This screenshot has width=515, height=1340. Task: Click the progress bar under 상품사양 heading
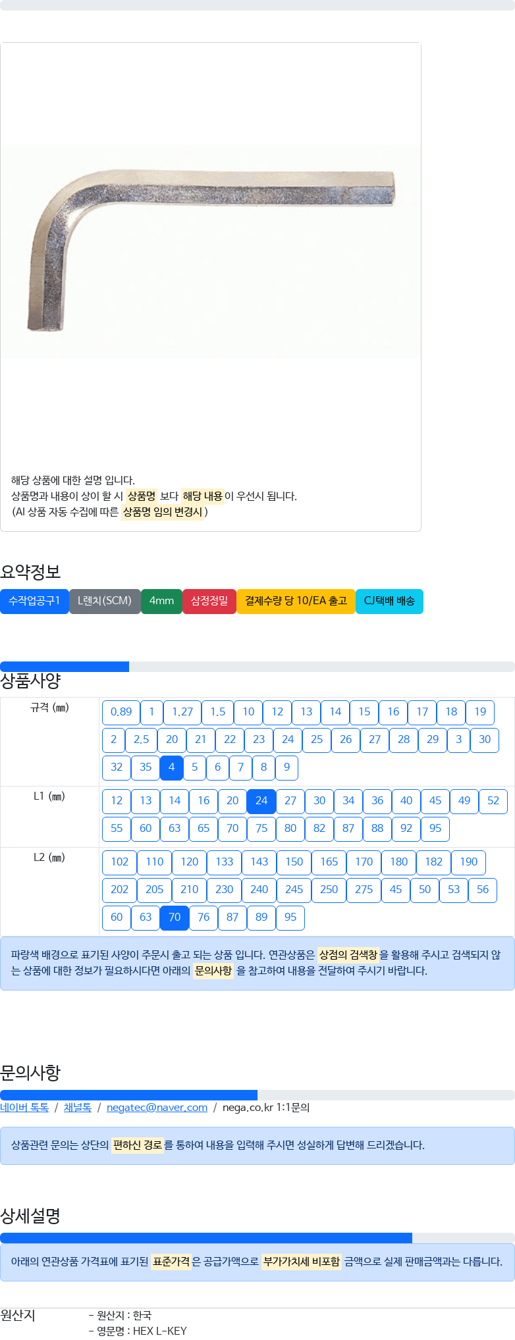coord(257,667)
